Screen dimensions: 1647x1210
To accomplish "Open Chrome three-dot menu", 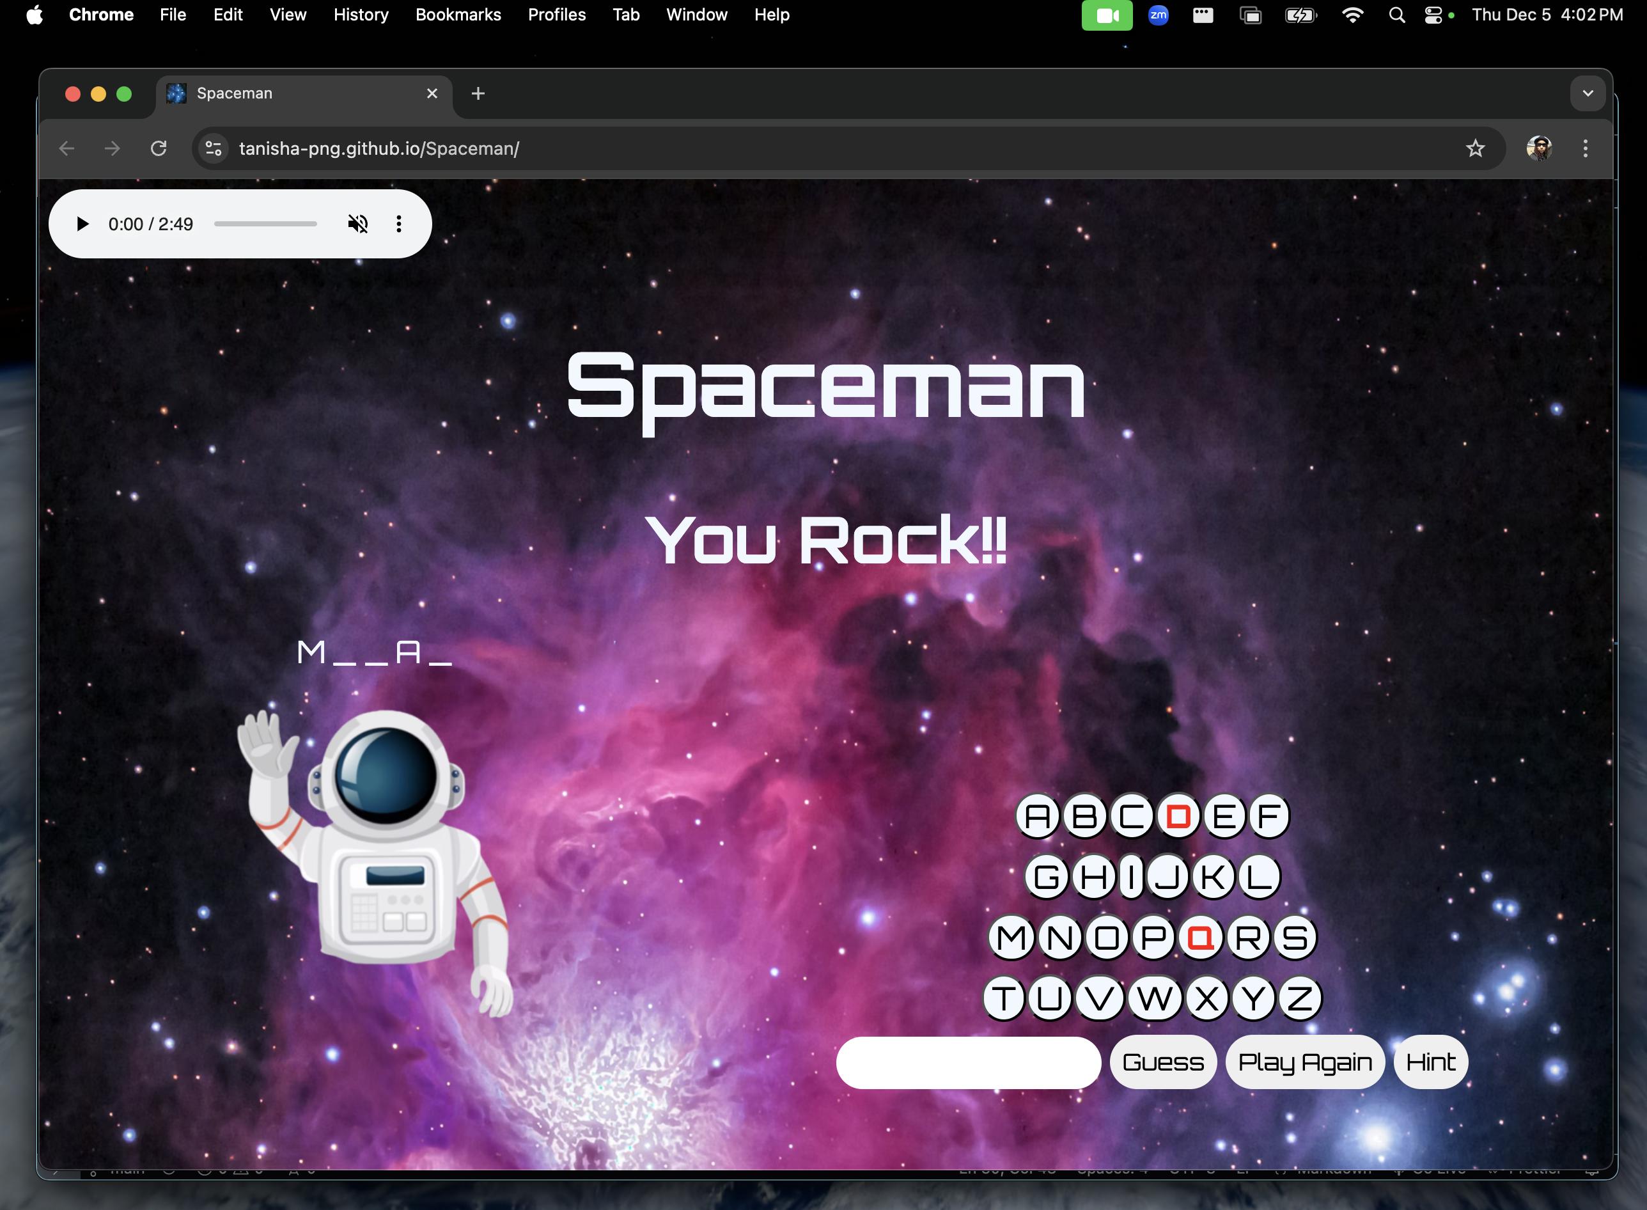I will (x=1585, y=148).
